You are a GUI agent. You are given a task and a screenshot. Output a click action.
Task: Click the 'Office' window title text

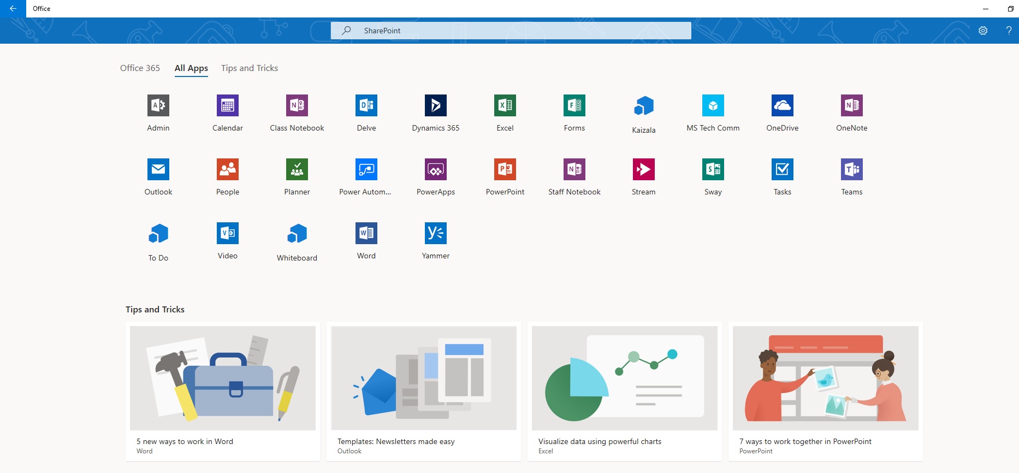(42, 9)
